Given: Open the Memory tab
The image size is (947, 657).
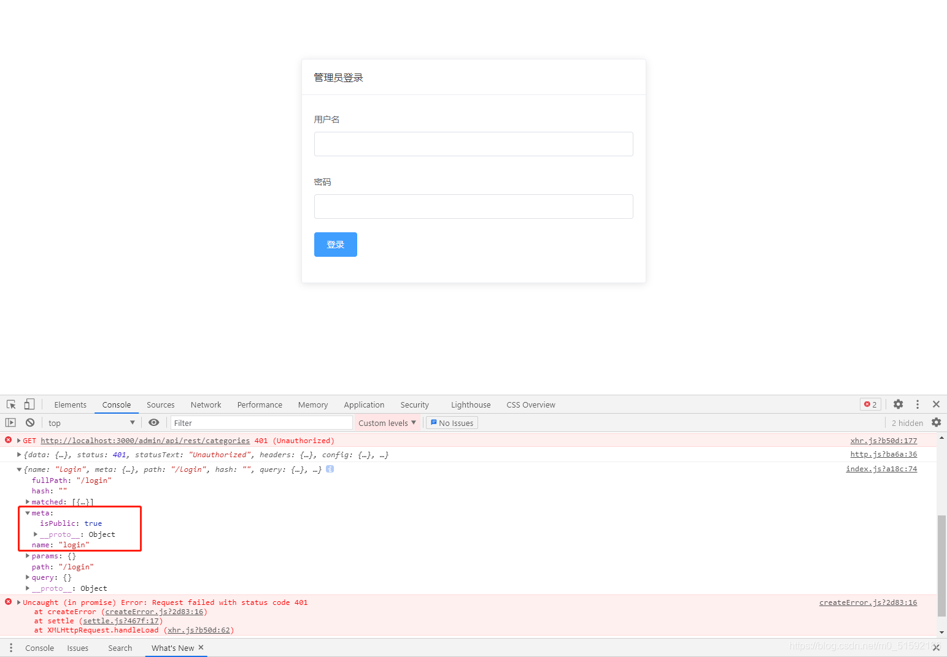Looking at the screenshot, I should (x=313, y=404).
